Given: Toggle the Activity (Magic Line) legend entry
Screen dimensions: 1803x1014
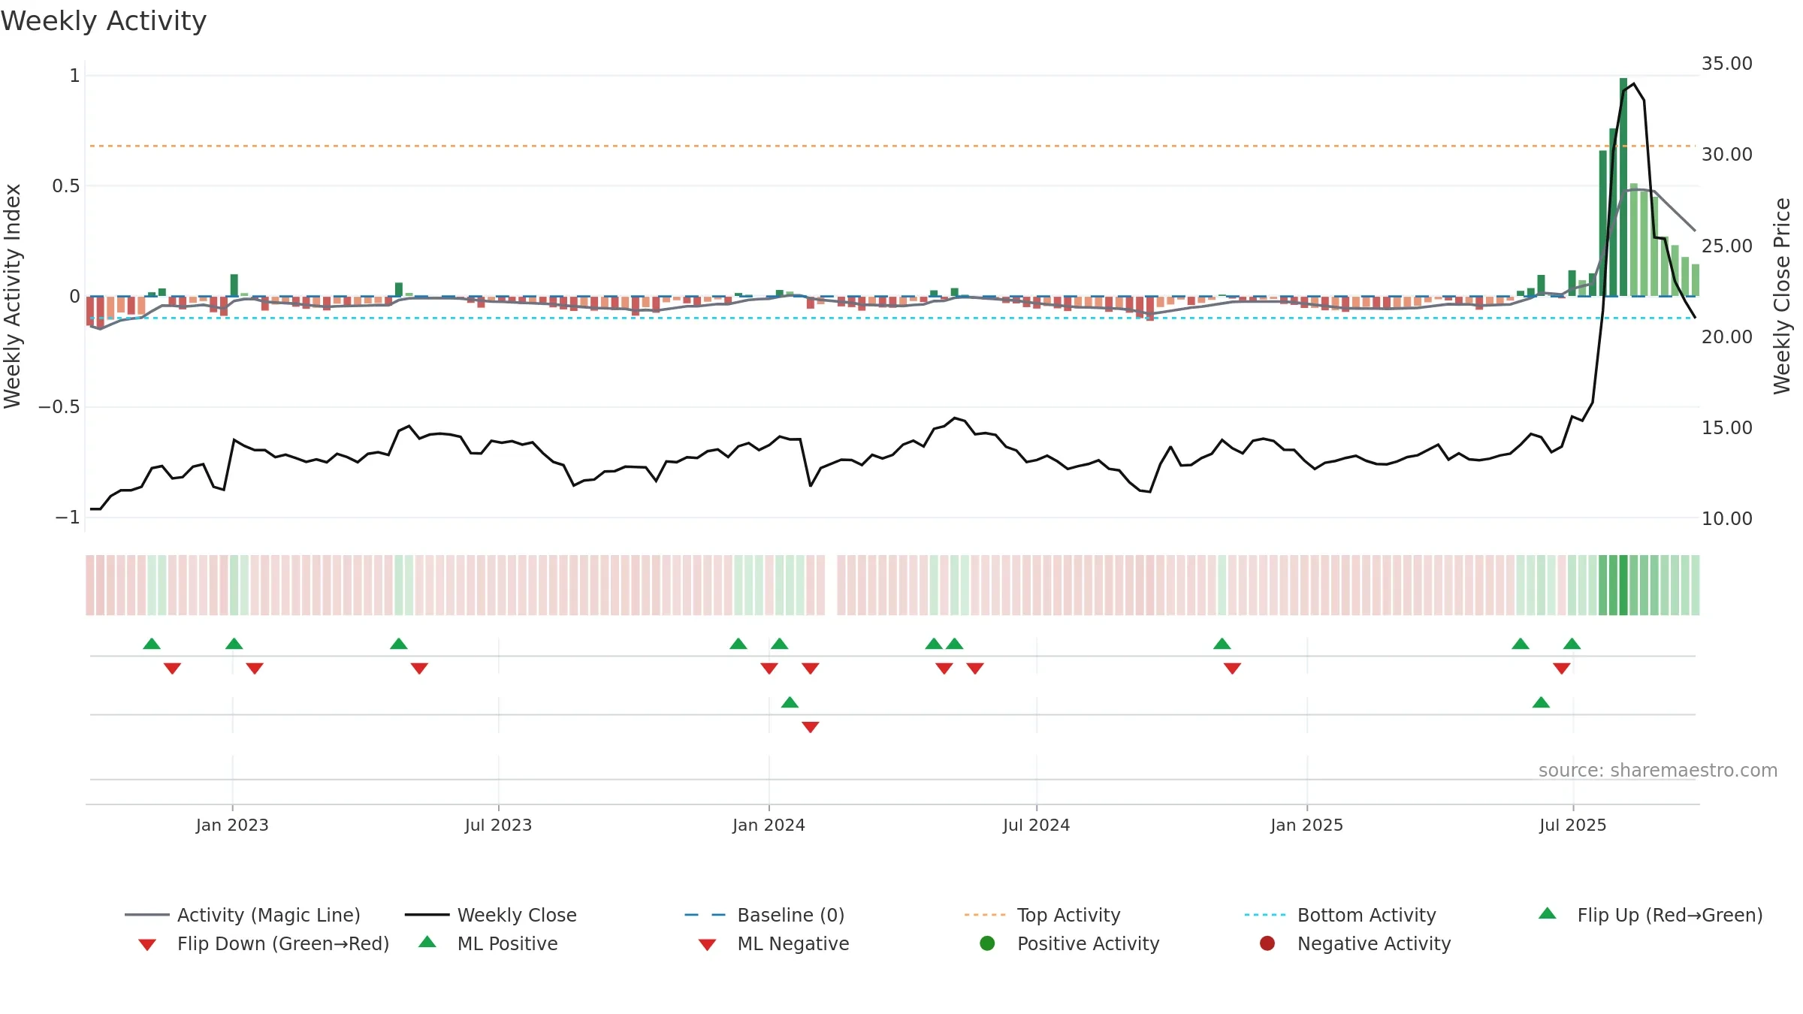Looking at the screenshot, I should pos(243,915).
